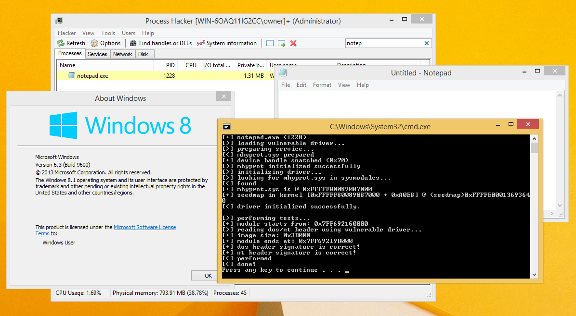Click the PID value 1228

click(169, 76)
